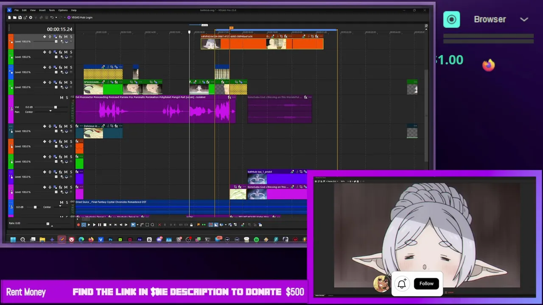543x305 pixels.
Task: Toggle Automatic Crossfades in the edit toolbar
Action: [216, 225]
